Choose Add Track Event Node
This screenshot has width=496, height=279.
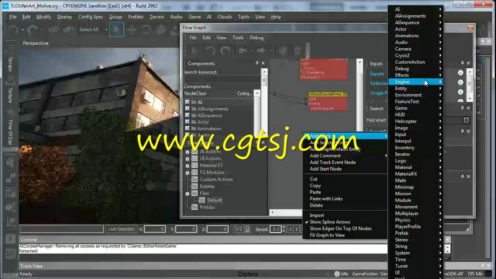[x=333, y=162]
